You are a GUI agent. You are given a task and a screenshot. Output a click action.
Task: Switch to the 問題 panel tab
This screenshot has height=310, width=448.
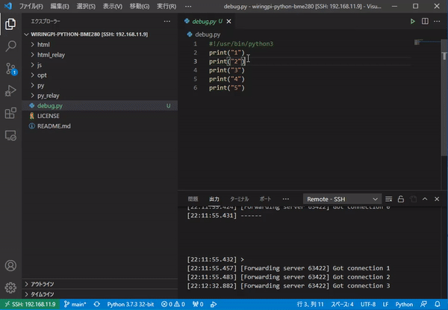pyautogui.click(x=193, y=199)
